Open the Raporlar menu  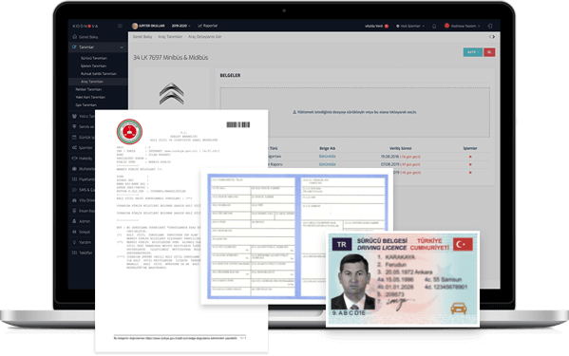pyautogui.click(x=208, y=26)
